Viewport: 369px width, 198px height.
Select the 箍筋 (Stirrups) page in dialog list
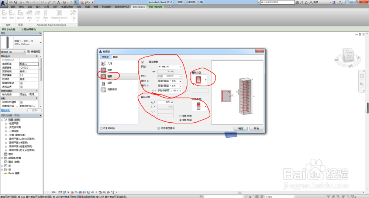tap(118, 76)
